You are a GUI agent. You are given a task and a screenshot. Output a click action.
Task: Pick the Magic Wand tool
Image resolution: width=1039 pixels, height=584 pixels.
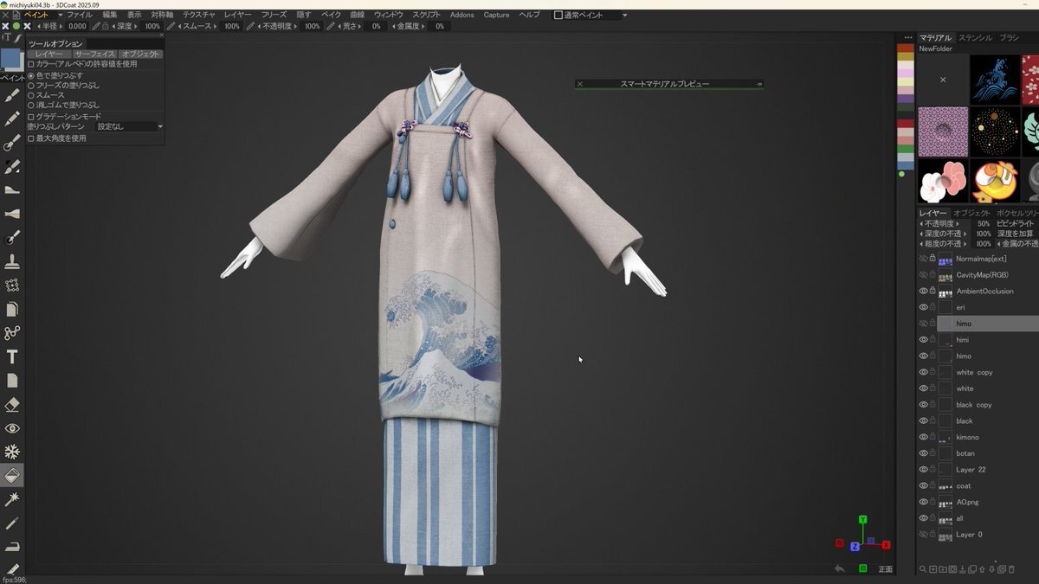coord(12,499)
